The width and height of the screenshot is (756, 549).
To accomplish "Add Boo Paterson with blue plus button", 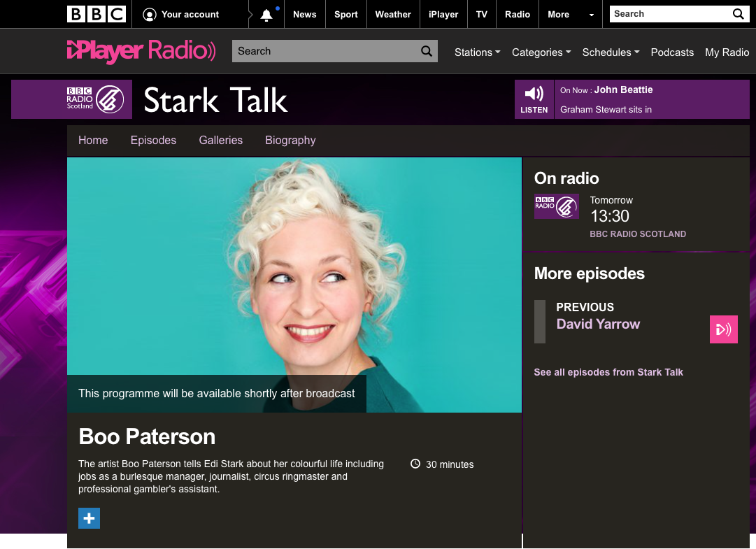I will click(90, 518).
